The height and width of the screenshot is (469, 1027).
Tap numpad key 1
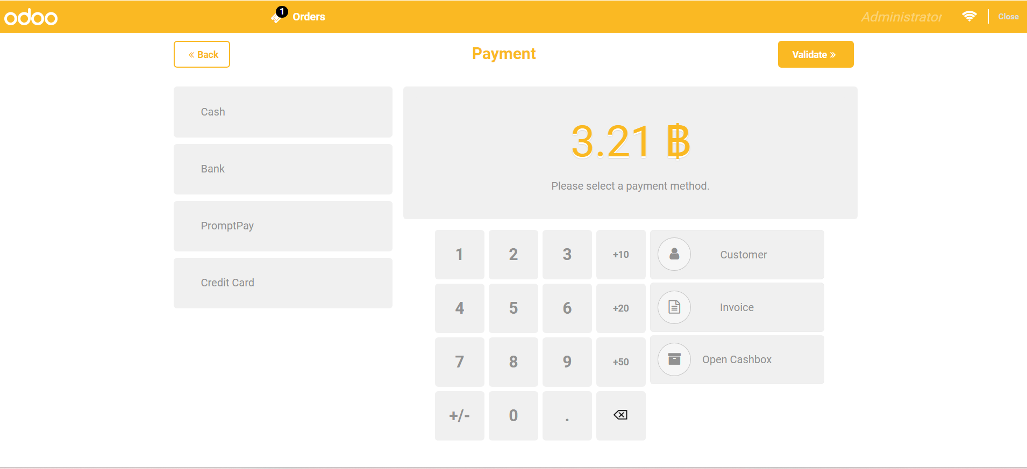[460, 254]
